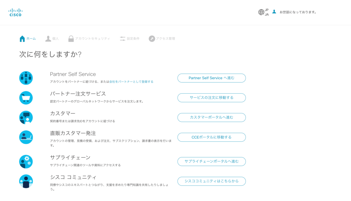Click the シスコ コミュニティ person icon

(26, 181)
